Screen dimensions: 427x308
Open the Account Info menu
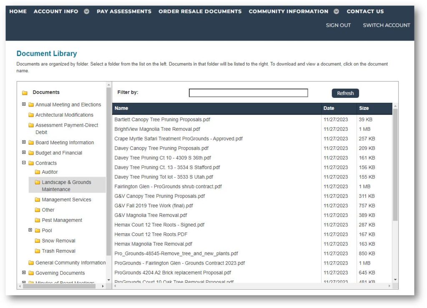point(56,11)
